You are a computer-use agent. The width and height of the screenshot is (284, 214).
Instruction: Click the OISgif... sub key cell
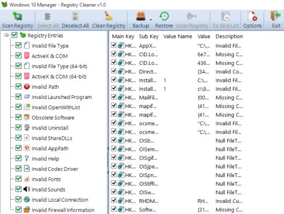(148, 158)
